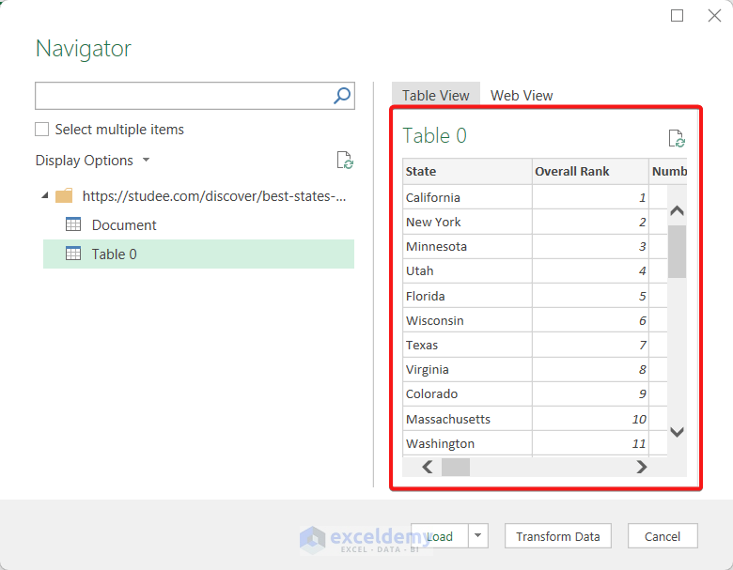Enable Select multiple items checkbox

[41, 130]
